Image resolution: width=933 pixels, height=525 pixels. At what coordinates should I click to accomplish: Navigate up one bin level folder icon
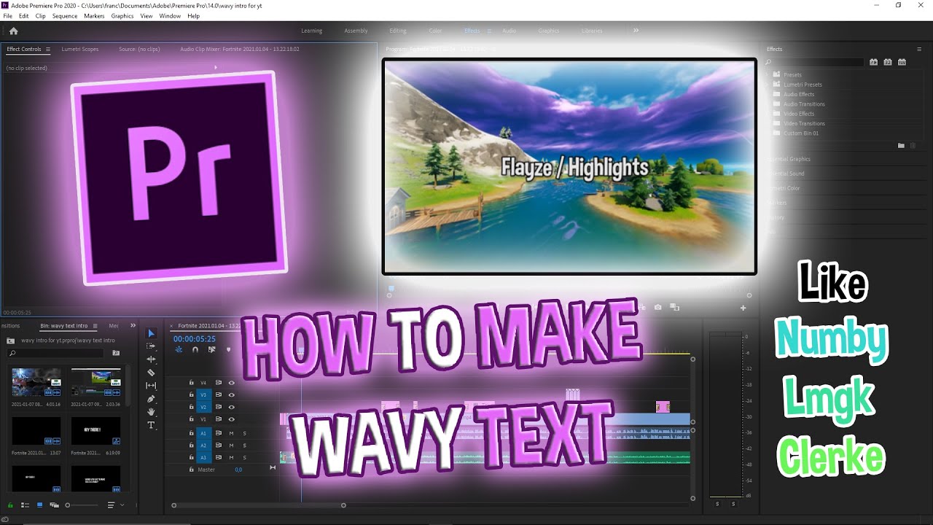[x=10, y=341]
